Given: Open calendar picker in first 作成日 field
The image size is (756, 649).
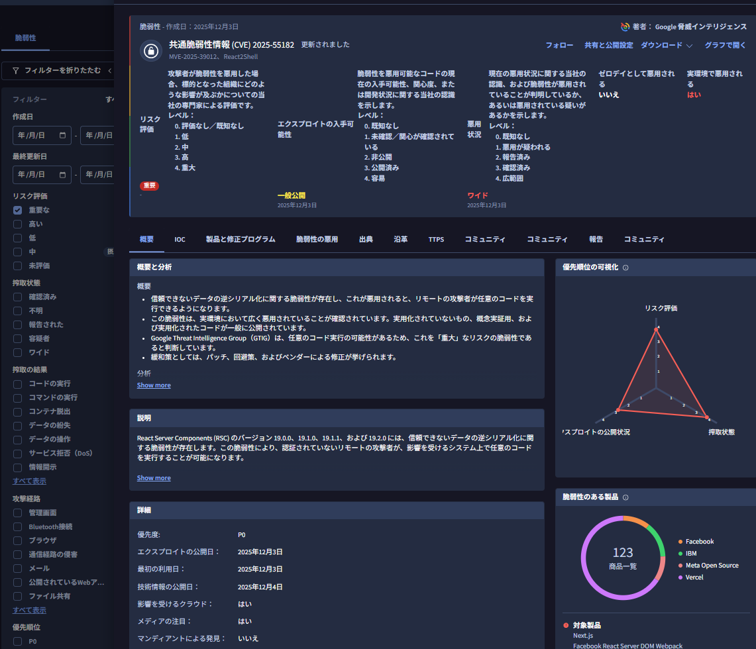Looking at the screenshot, I should (63, 136).
